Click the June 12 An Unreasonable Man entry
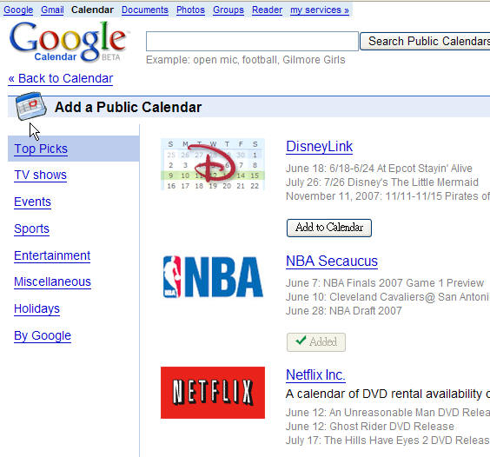This screenshot has height=457, width=490. [x=387, y=413]
